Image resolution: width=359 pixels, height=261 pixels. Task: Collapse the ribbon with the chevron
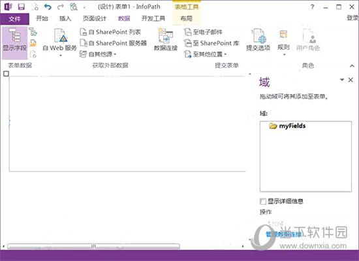tap(352, 66)
